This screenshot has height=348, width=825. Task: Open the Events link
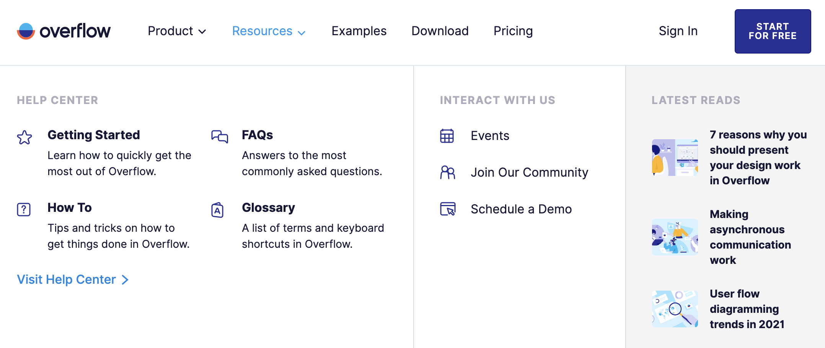click(x=490, y=136)
